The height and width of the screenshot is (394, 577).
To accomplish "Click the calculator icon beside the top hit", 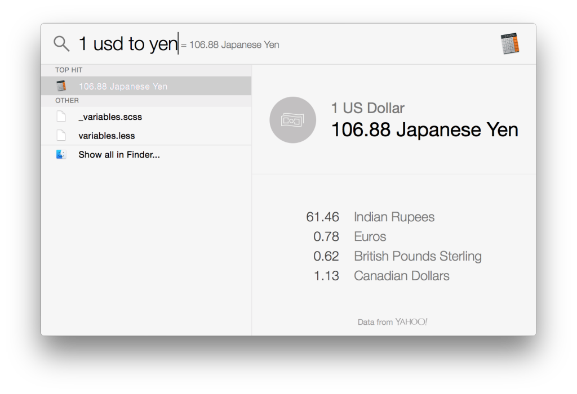I will 61,86.
